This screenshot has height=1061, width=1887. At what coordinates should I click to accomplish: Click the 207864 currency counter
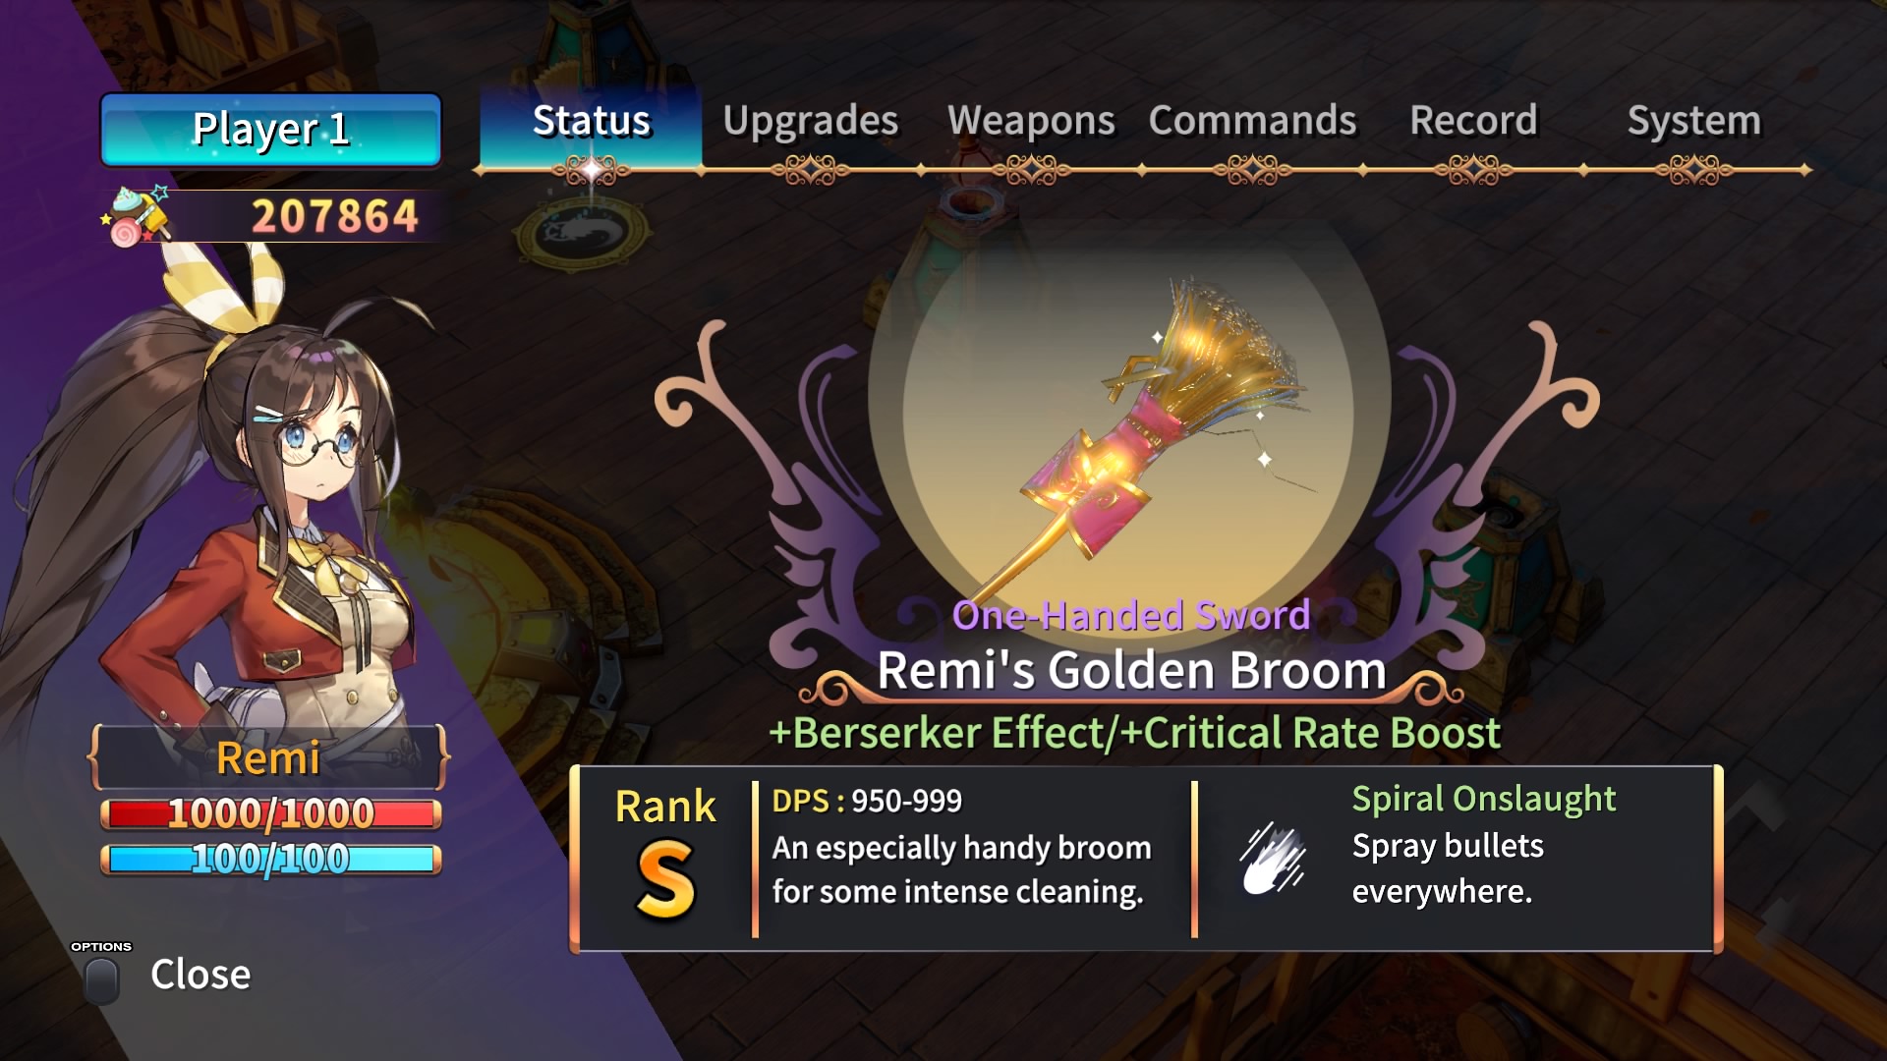335,216
